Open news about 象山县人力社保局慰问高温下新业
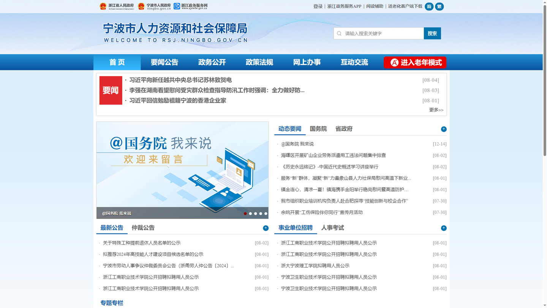Image resolution: width=547 pixels, height=308 pixels. (x=346, y=178)
